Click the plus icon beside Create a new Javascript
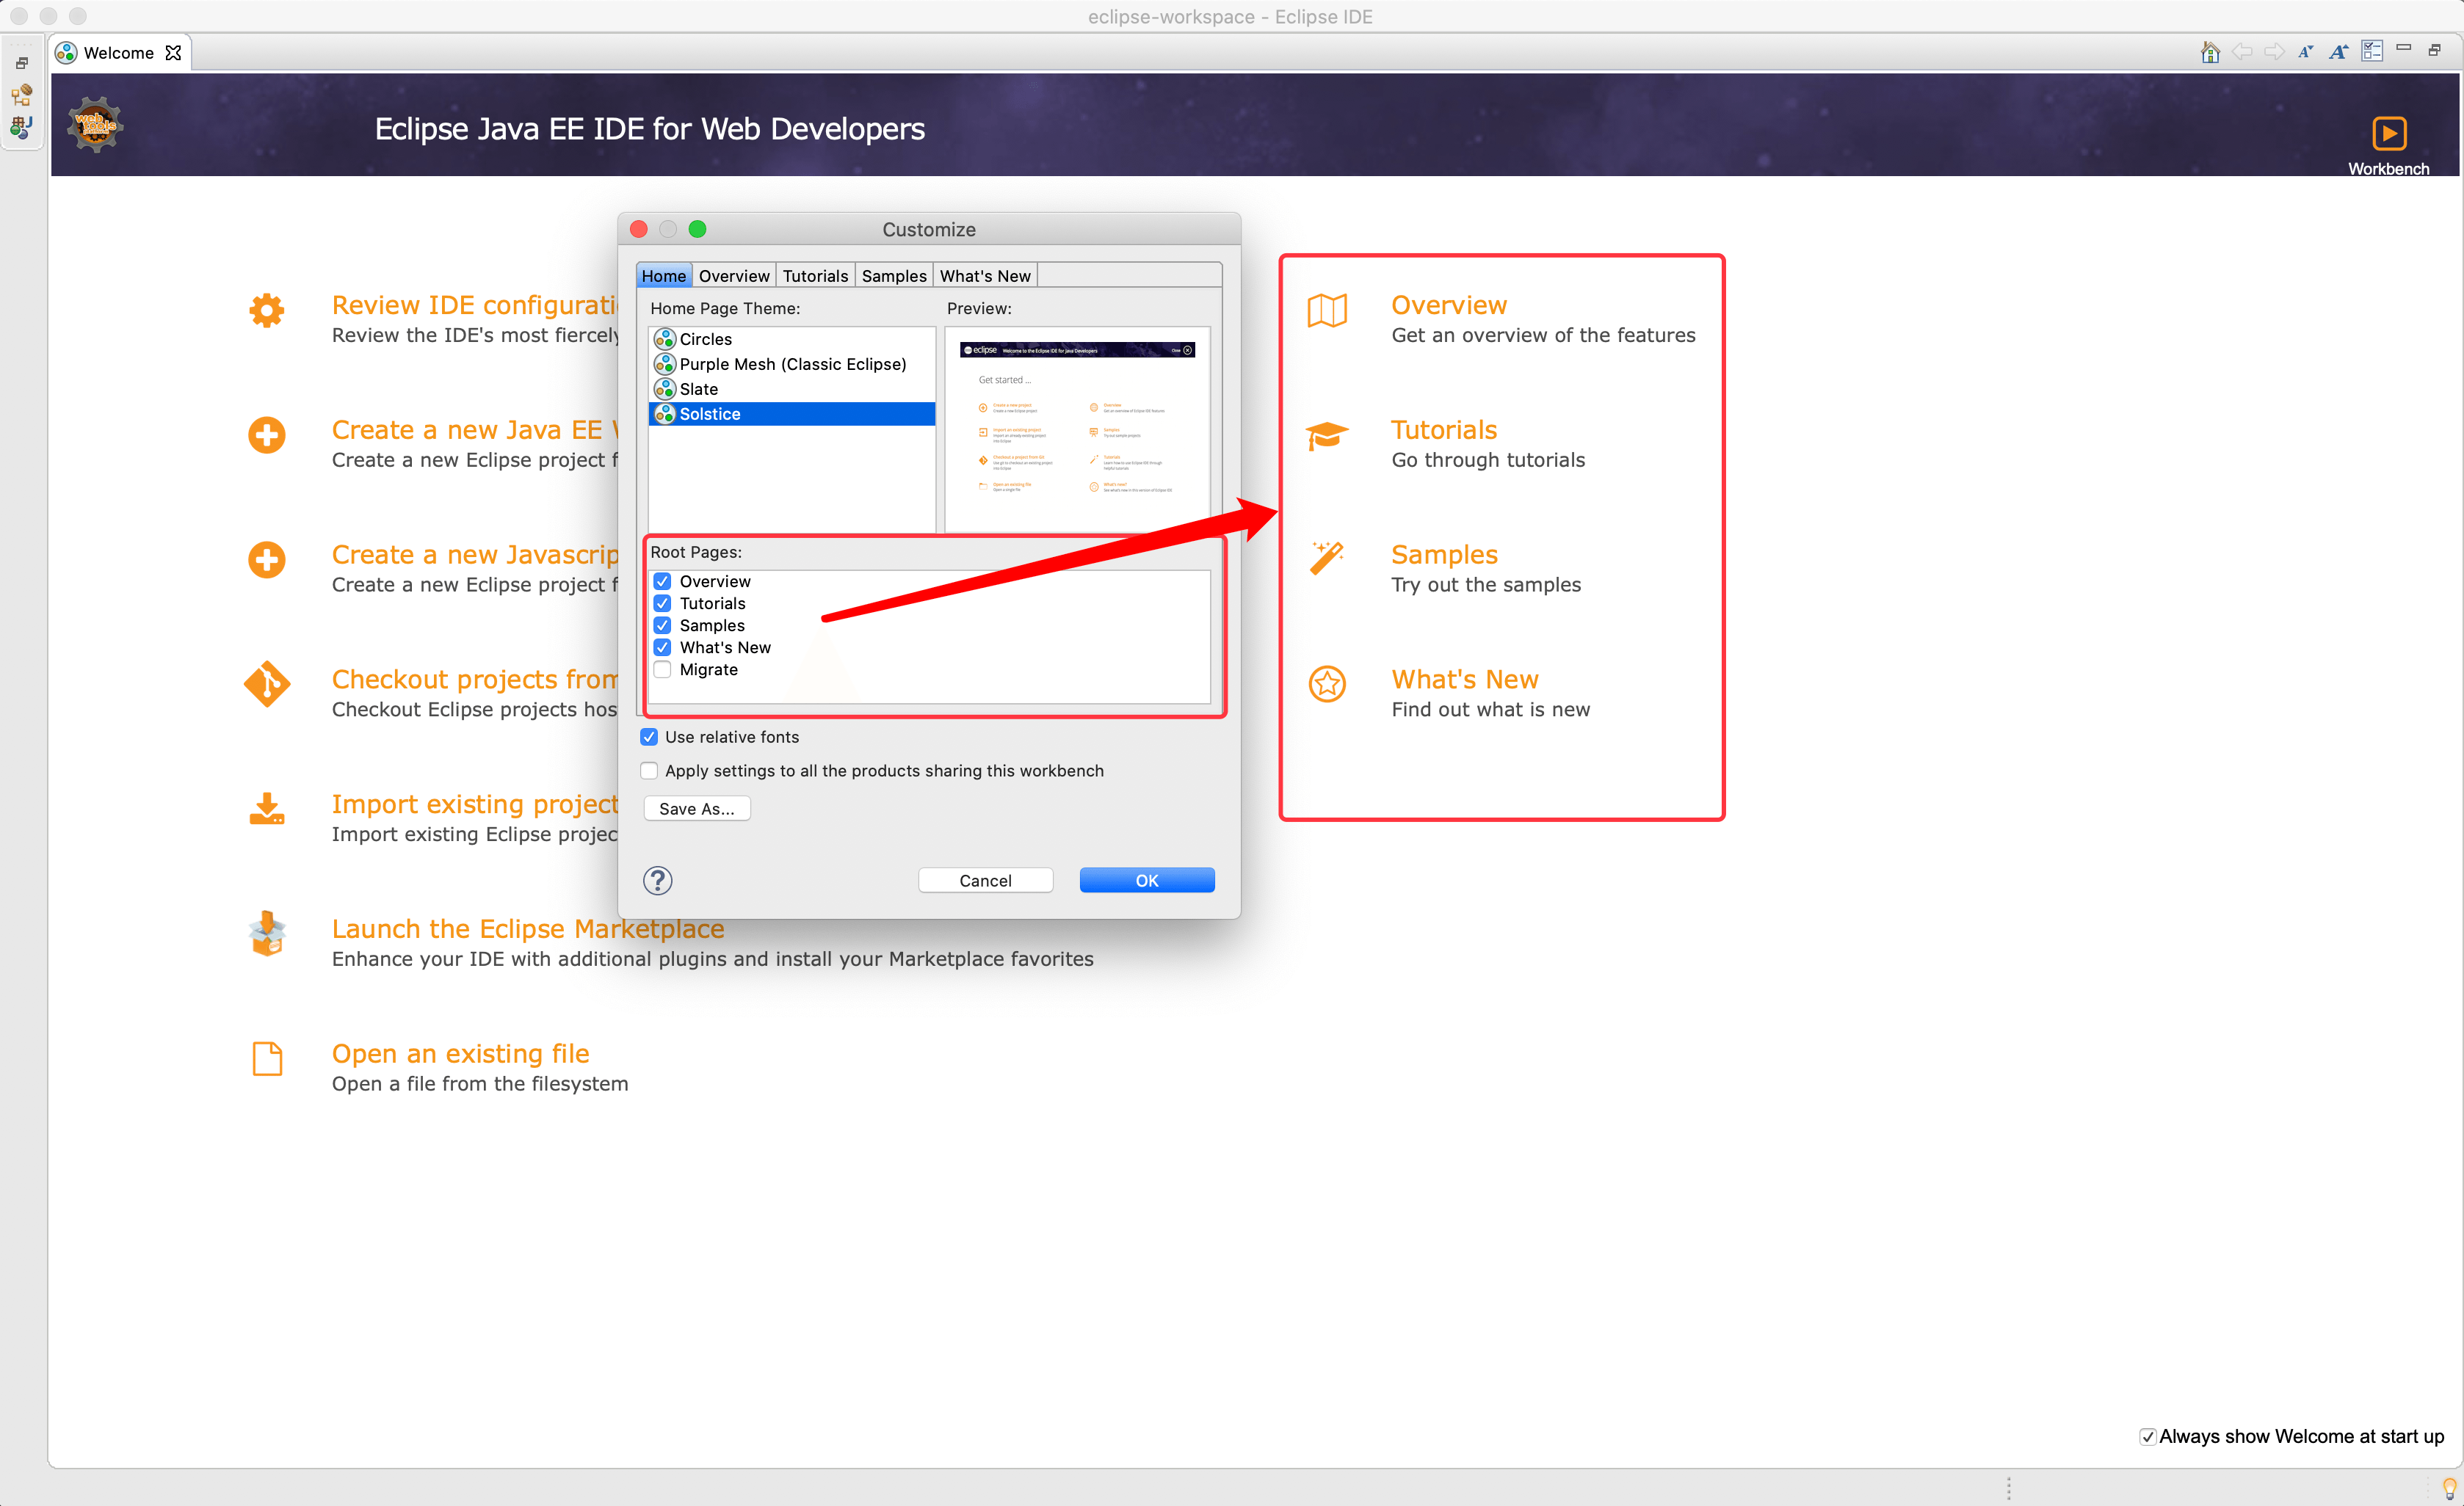 (267, 560)
